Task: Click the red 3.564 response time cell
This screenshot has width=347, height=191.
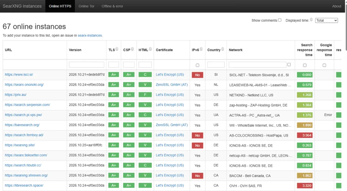Action: [x=305, y=135]
